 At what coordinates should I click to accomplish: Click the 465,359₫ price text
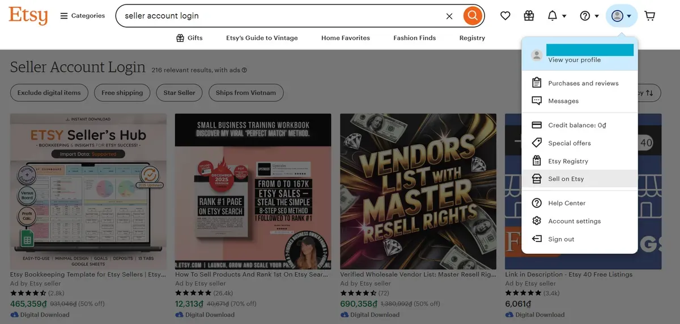point(29,304)
